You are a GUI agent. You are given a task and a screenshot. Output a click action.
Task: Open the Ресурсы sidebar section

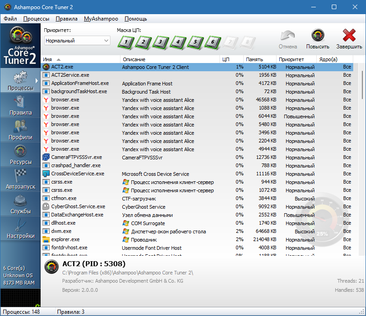[x=21, y=154]
